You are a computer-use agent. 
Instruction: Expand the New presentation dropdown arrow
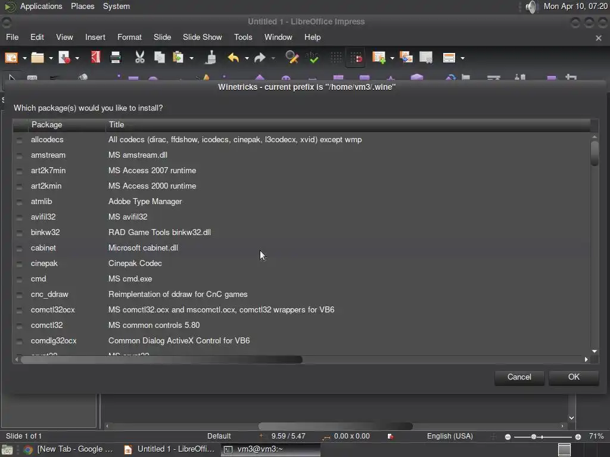[x=24, y=58]
